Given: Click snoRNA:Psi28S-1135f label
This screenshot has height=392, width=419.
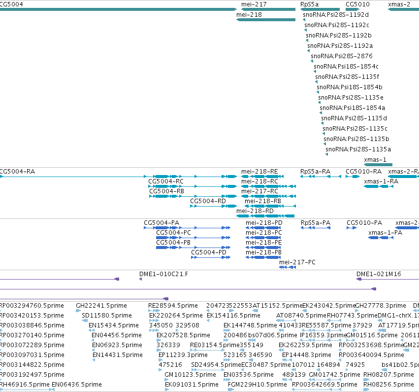Looking at the screenshot, I should pyautogui.click(x=347, y=77).
